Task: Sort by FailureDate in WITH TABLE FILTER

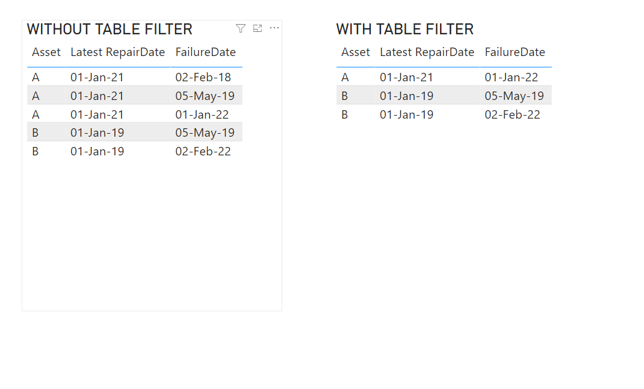Action: pyautogui.click(x=515, y=52)
